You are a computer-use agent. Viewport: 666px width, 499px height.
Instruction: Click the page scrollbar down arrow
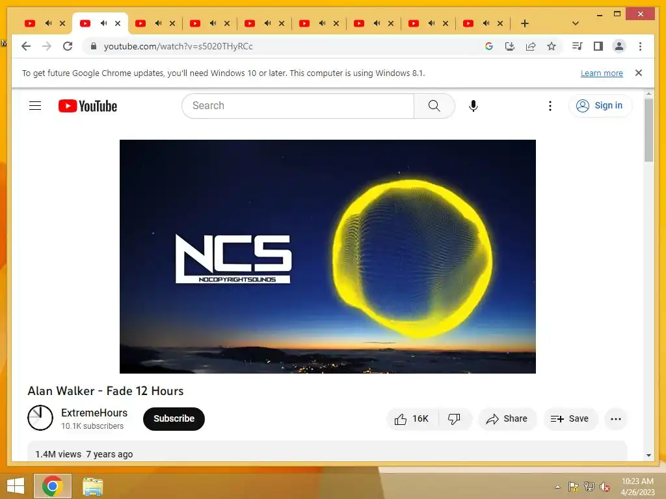[x=648, y=455]
